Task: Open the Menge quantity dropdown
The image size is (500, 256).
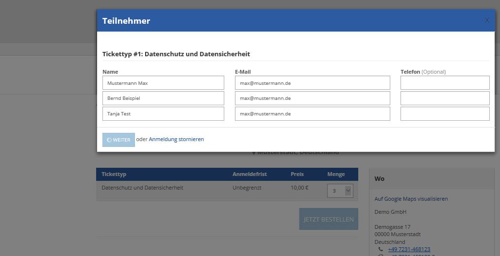Action: [x=340, y=191]
